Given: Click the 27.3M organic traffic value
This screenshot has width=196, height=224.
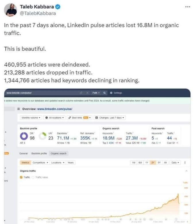Looking at the screenshot, I should pyautogui.click(x=132, y=138).
